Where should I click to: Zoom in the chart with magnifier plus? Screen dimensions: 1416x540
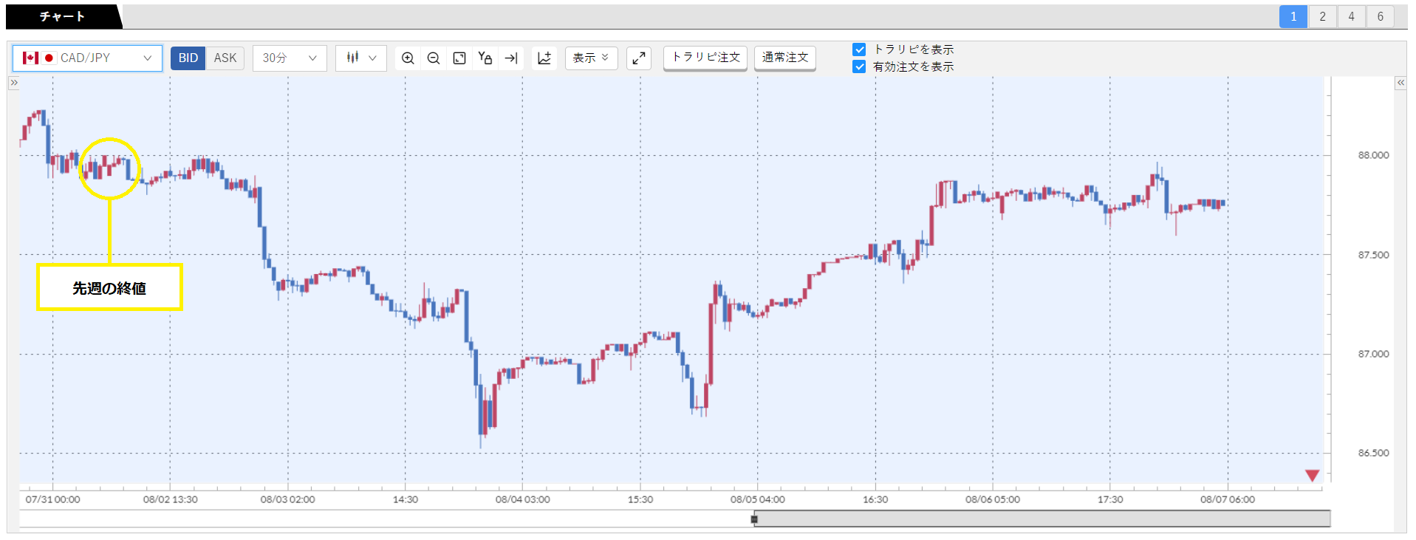[408, 58]
